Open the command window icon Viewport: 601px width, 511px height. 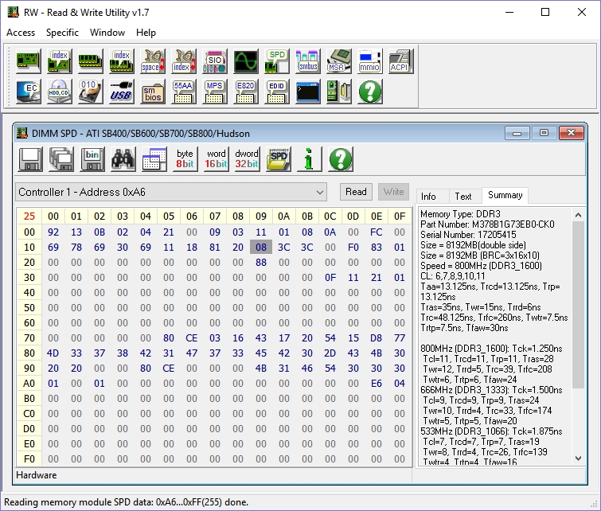(x=308, y=92)
